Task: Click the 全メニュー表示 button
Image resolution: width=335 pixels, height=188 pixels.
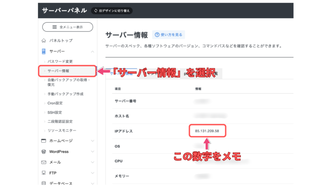Action: [68, 27]
